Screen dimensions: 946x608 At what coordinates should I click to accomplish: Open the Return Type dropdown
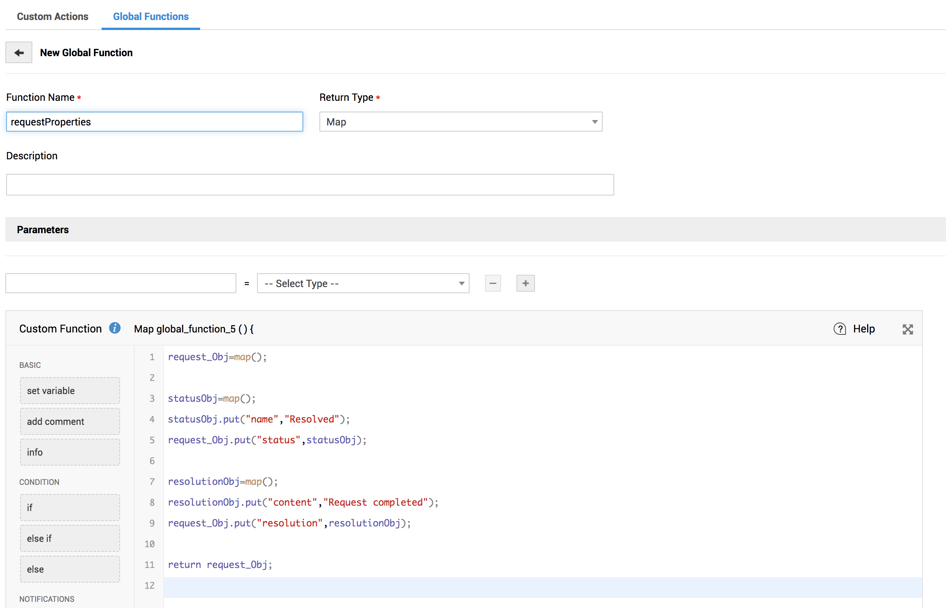coord(460,122)
